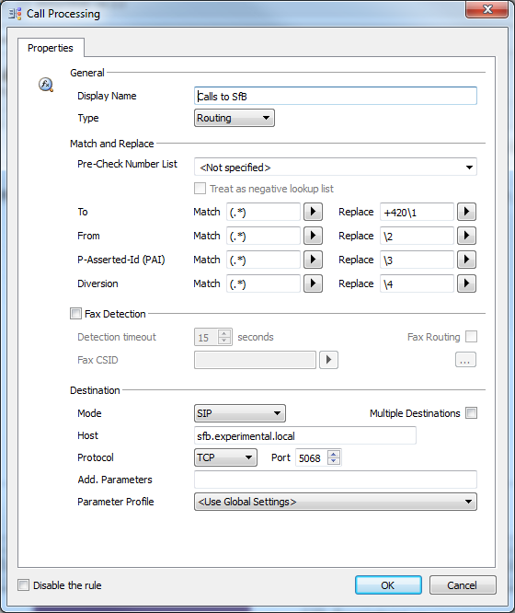This screenshot has width=515, height=613.
Task: Confirm with the OK button
Action: pos(388,585)
